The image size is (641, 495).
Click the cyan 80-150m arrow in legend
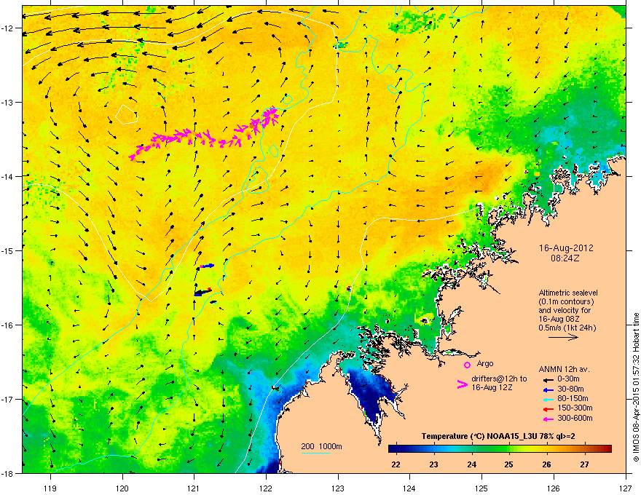548,399
